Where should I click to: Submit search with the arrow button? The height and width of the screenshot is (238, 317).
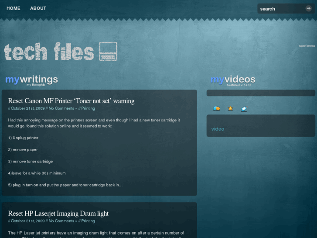coord(309,8)
